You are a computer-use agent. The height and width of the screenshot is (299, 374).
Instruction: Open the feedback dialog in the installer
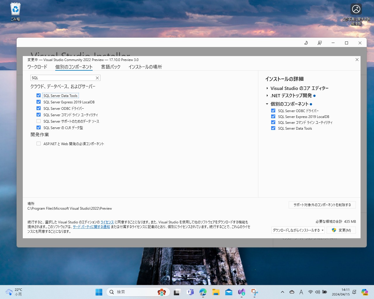(x=319, y=43)
